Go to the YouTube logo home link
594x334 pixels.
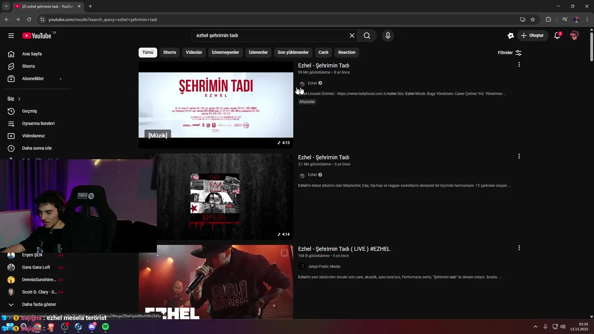click(37, 36)
